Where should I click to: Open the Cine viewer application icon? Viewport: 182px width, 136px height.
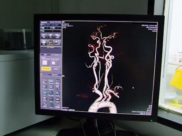click(x=51, y=81)
